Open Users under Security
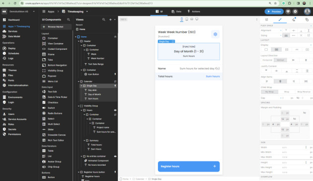The width and height of the screenshot is (313, 181). (x=11, y=114)
